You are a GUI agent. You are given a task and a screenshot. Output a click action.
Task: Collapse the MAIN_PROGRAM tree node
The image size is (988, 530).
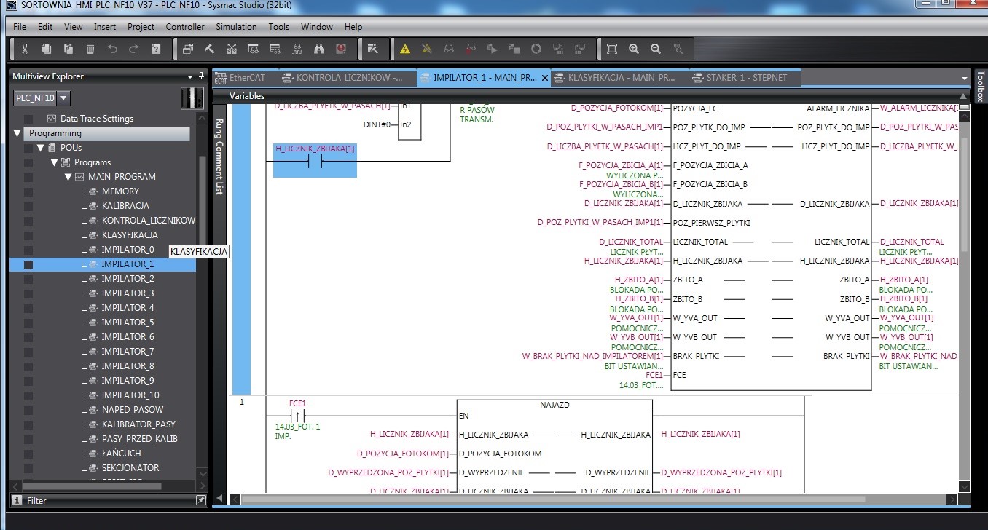click(x=68, y=177)
